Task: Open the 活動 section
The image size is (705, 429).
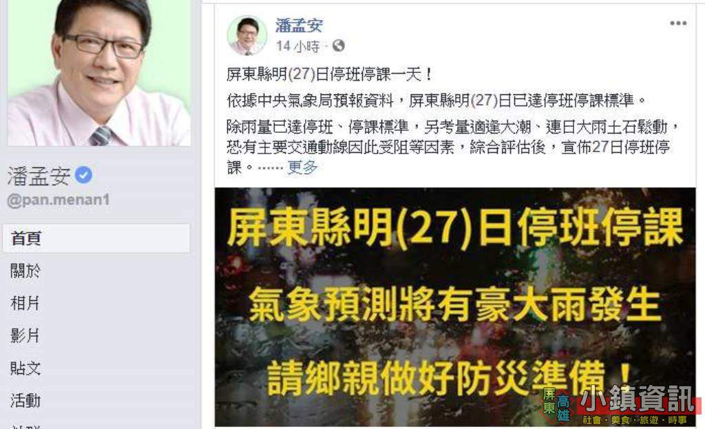Action: (x=25, y=400)
